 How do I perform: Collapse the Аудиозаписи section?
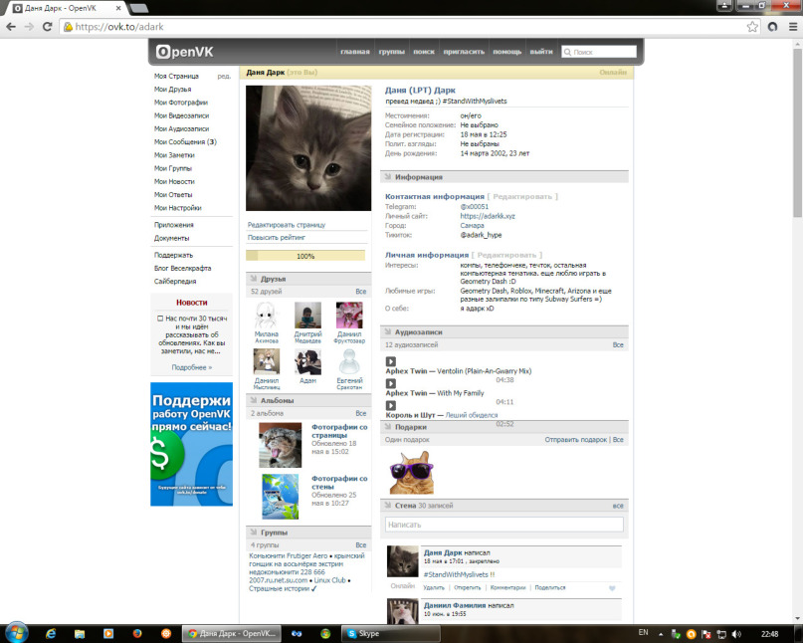(x=388, y=332)
